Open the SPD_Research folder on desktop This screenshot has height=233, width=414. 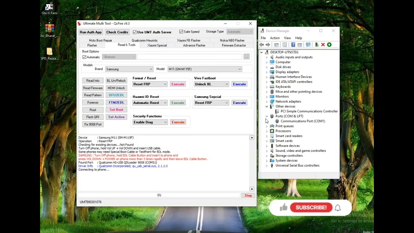pos(49,53)
